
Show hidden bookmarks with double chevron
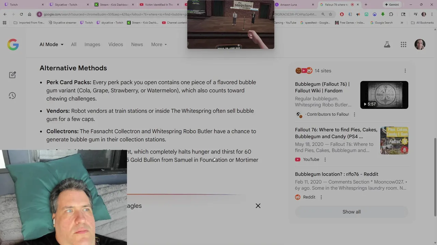click(402, 23)
